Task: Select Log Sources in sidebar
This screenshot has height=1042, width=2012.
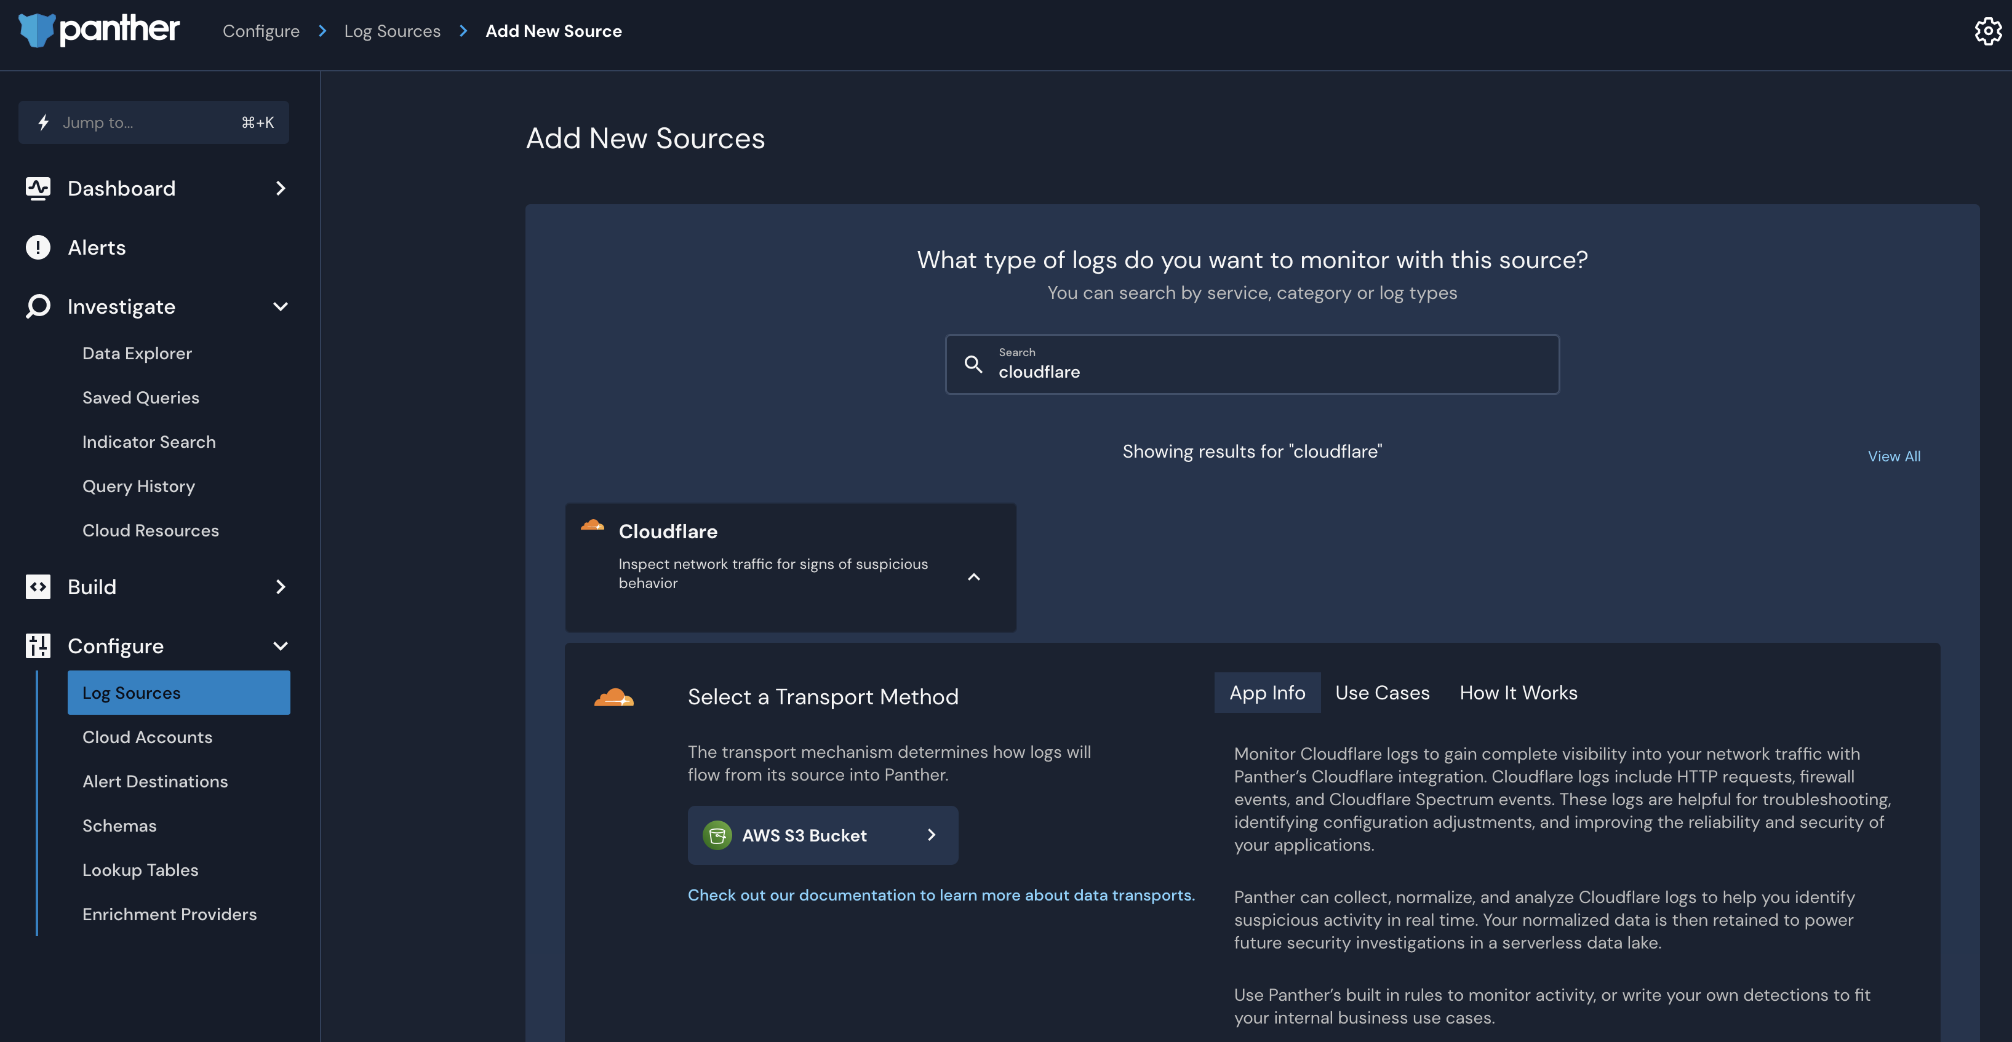Action: coord(179,692)
